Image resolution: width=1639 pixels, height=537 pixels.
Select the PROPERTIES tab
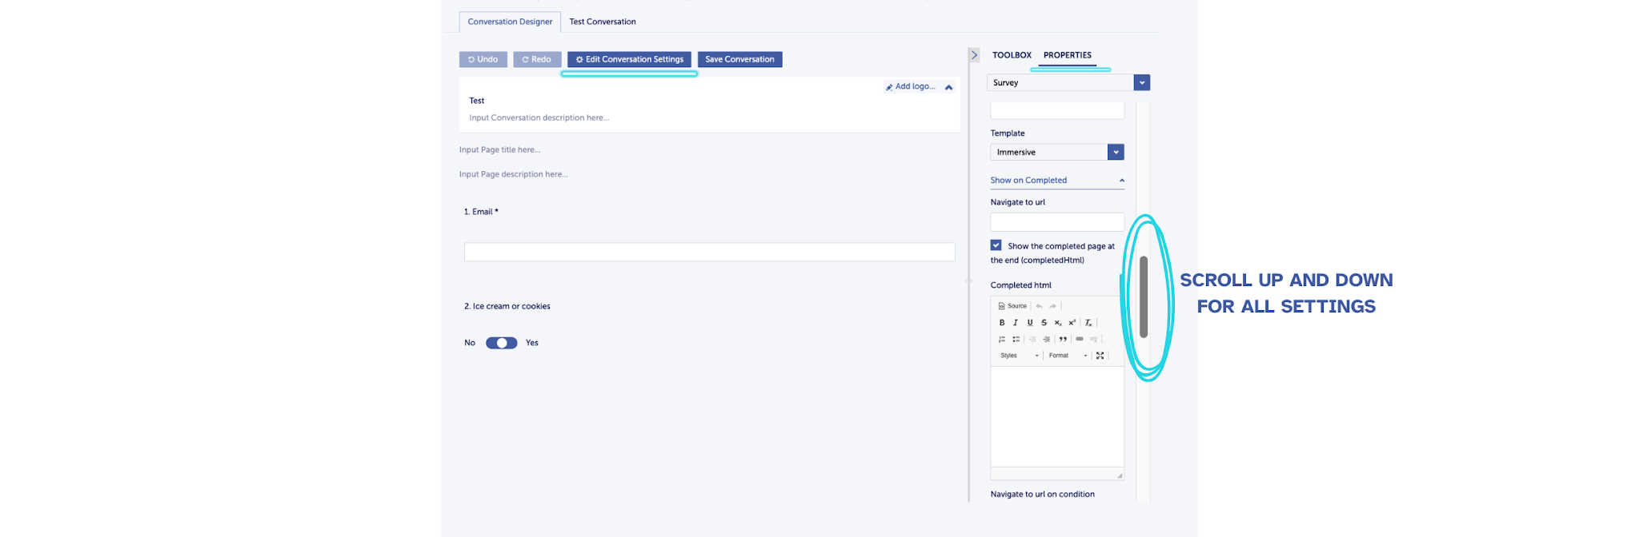[x=1068, y=55]
